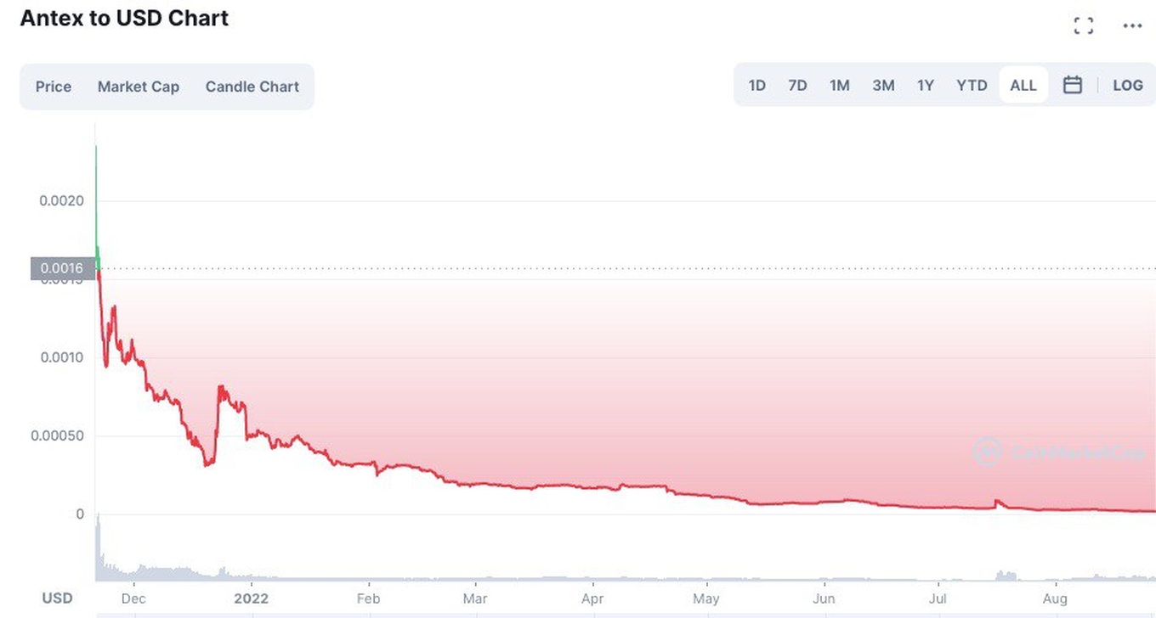The width and height of the screenshot is (1156, 618).
Task: Keep the ALL range selected
Action: point(1023,85)
